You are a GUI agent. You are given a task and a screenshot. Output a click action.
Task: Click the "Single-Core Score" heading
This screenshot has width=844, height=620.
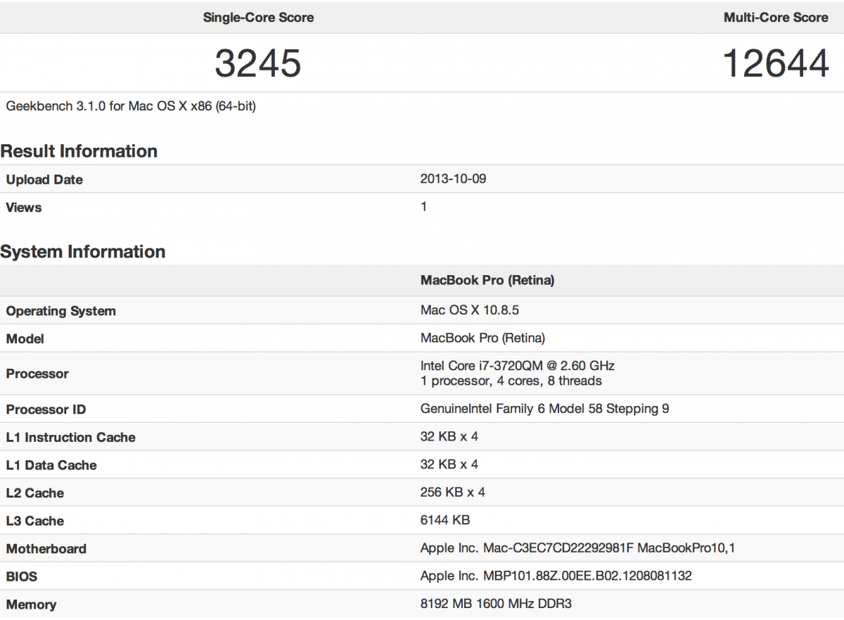pyautogui.click(x=258, y=18)
